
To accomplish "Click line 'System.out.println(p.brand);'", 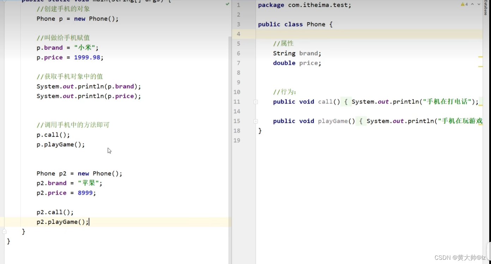I will click(x=89, y=86).
